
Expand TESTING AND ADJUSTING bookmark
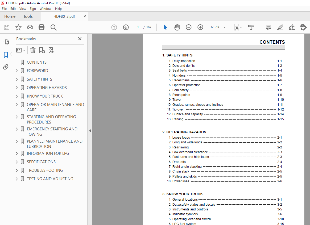[17, 179]
